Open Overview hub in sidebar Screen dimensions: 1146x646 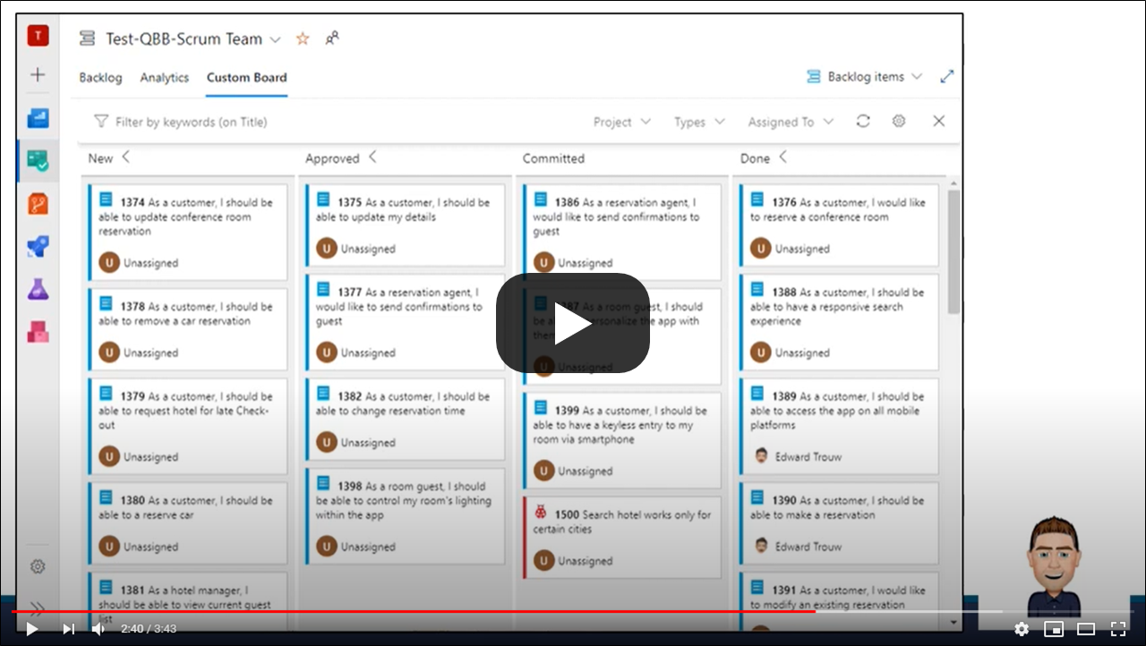tap(38, 118)
